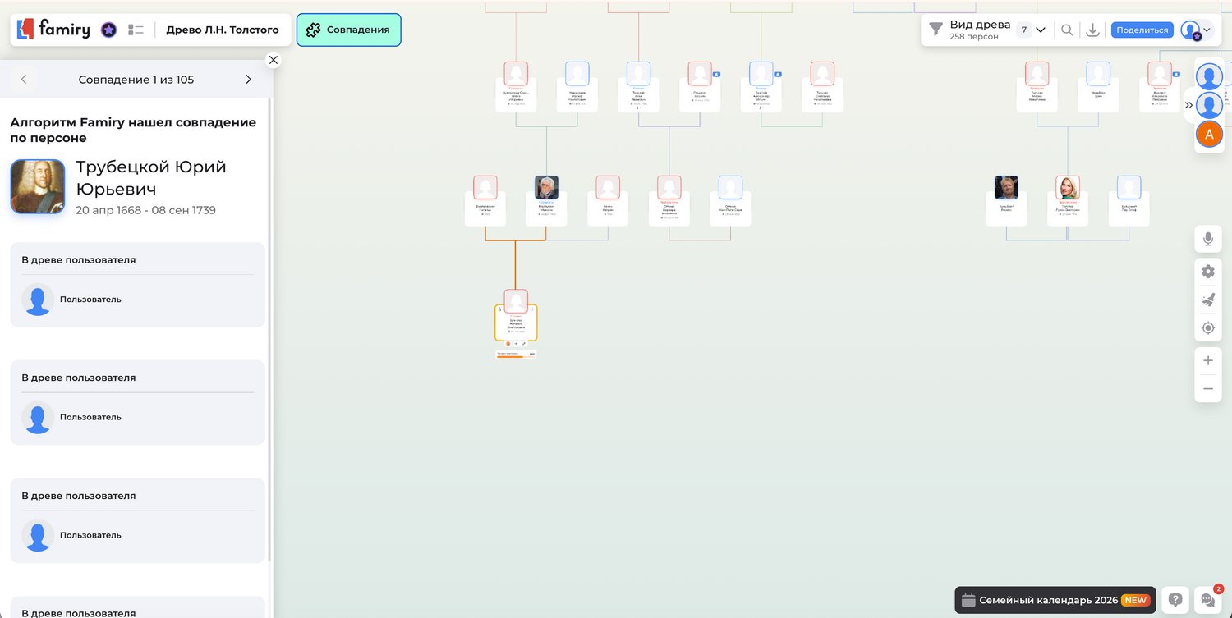
Task: Open chat messages with notification badge
Action: [x=1207, y=600]
